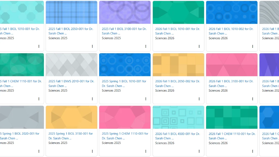The width and height of the screenshot is (279, 157).
Task: Click cyan octagon thumbnail of 2025 Fall BIOL 1010-001
Action: coord(22,12)
